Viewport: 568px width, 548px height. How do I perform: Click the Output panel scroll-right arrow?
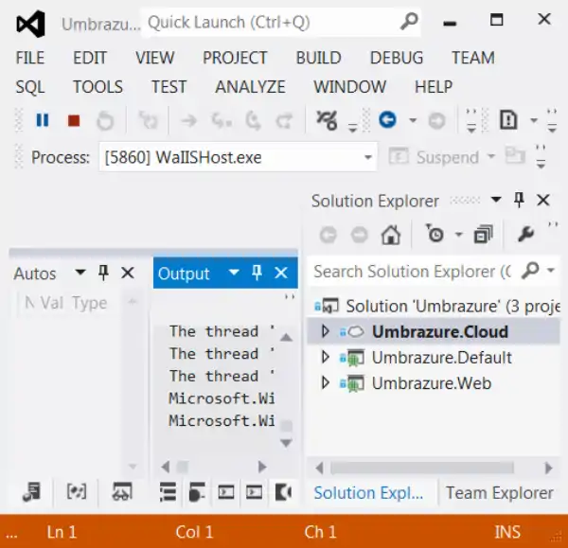(262, 467)
